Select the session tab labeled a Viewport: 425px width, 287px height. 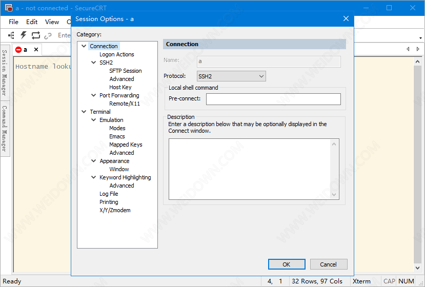pos(26,50)
